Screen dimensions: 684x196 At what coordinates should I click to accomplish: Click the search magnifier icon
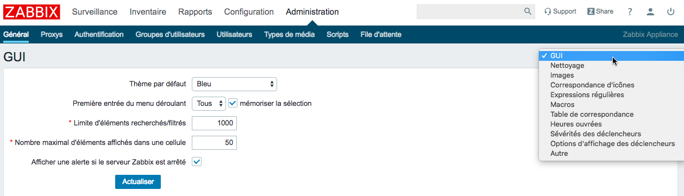click(528, 11)
